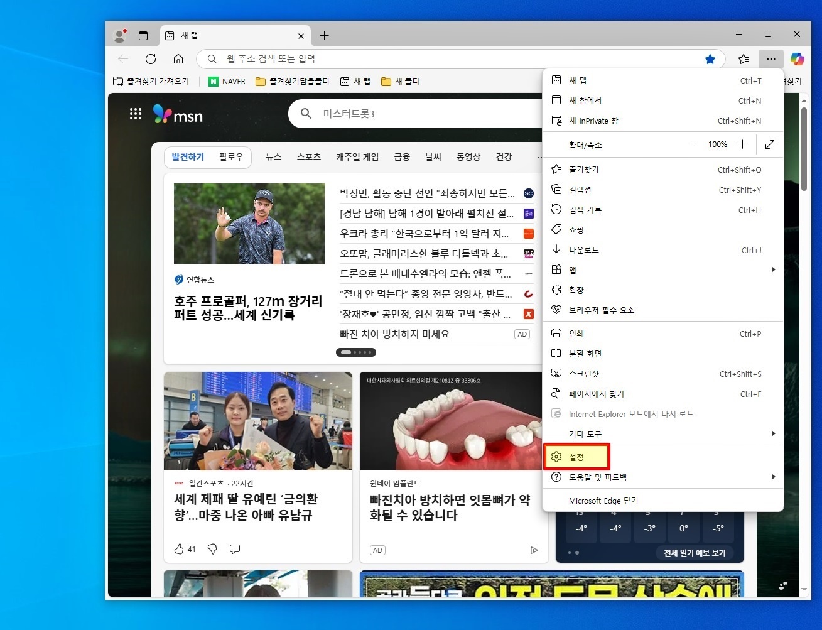
Task: Select 페이지에서 찾기 menu entry
Action: pos(663,394)
